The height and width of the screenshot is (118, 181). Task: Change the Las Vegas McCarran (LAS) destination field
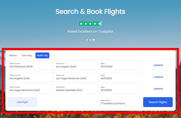click(75, 77)
